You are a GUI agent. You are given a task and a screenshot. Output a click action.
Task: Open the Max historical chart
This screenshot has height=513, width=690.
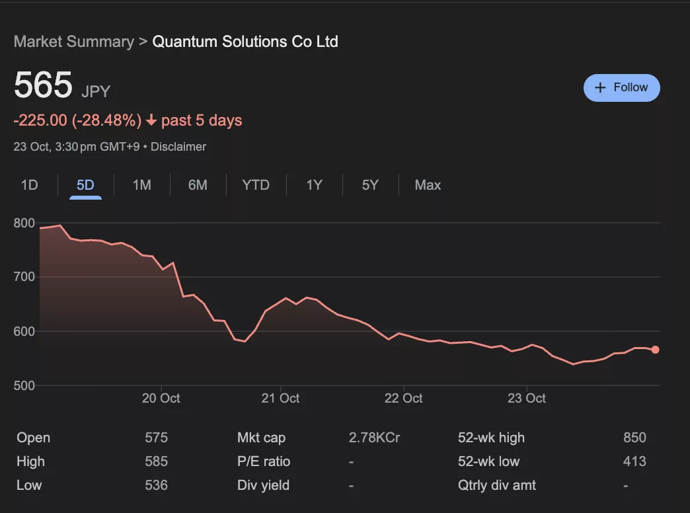tap(428, 185)
